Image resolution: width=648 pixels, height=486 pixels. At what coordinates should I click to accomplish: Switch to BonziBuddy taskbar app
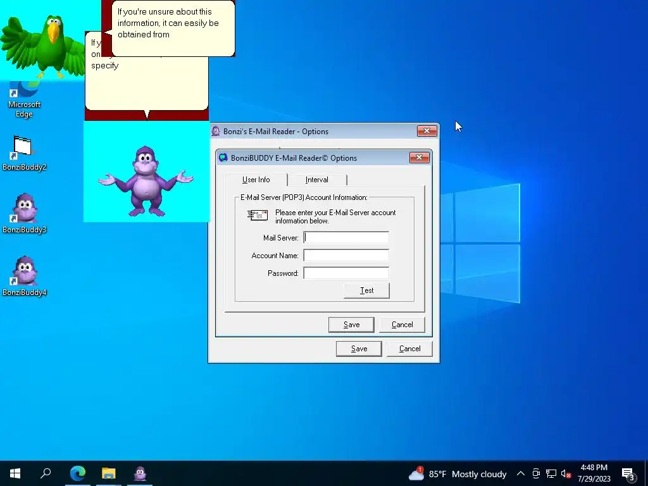[x=140, y=473]
